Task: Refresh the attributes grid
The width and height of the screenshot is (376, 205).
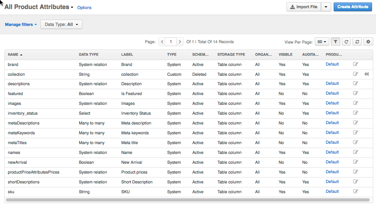Action: pyautogui.click(x=346, y=42)
